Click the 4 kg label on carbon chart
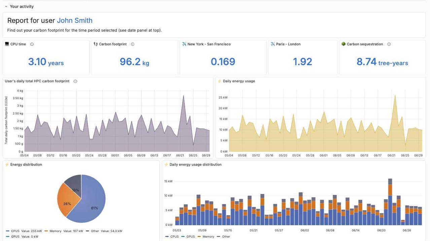430x241 pixels. (20, 91)
